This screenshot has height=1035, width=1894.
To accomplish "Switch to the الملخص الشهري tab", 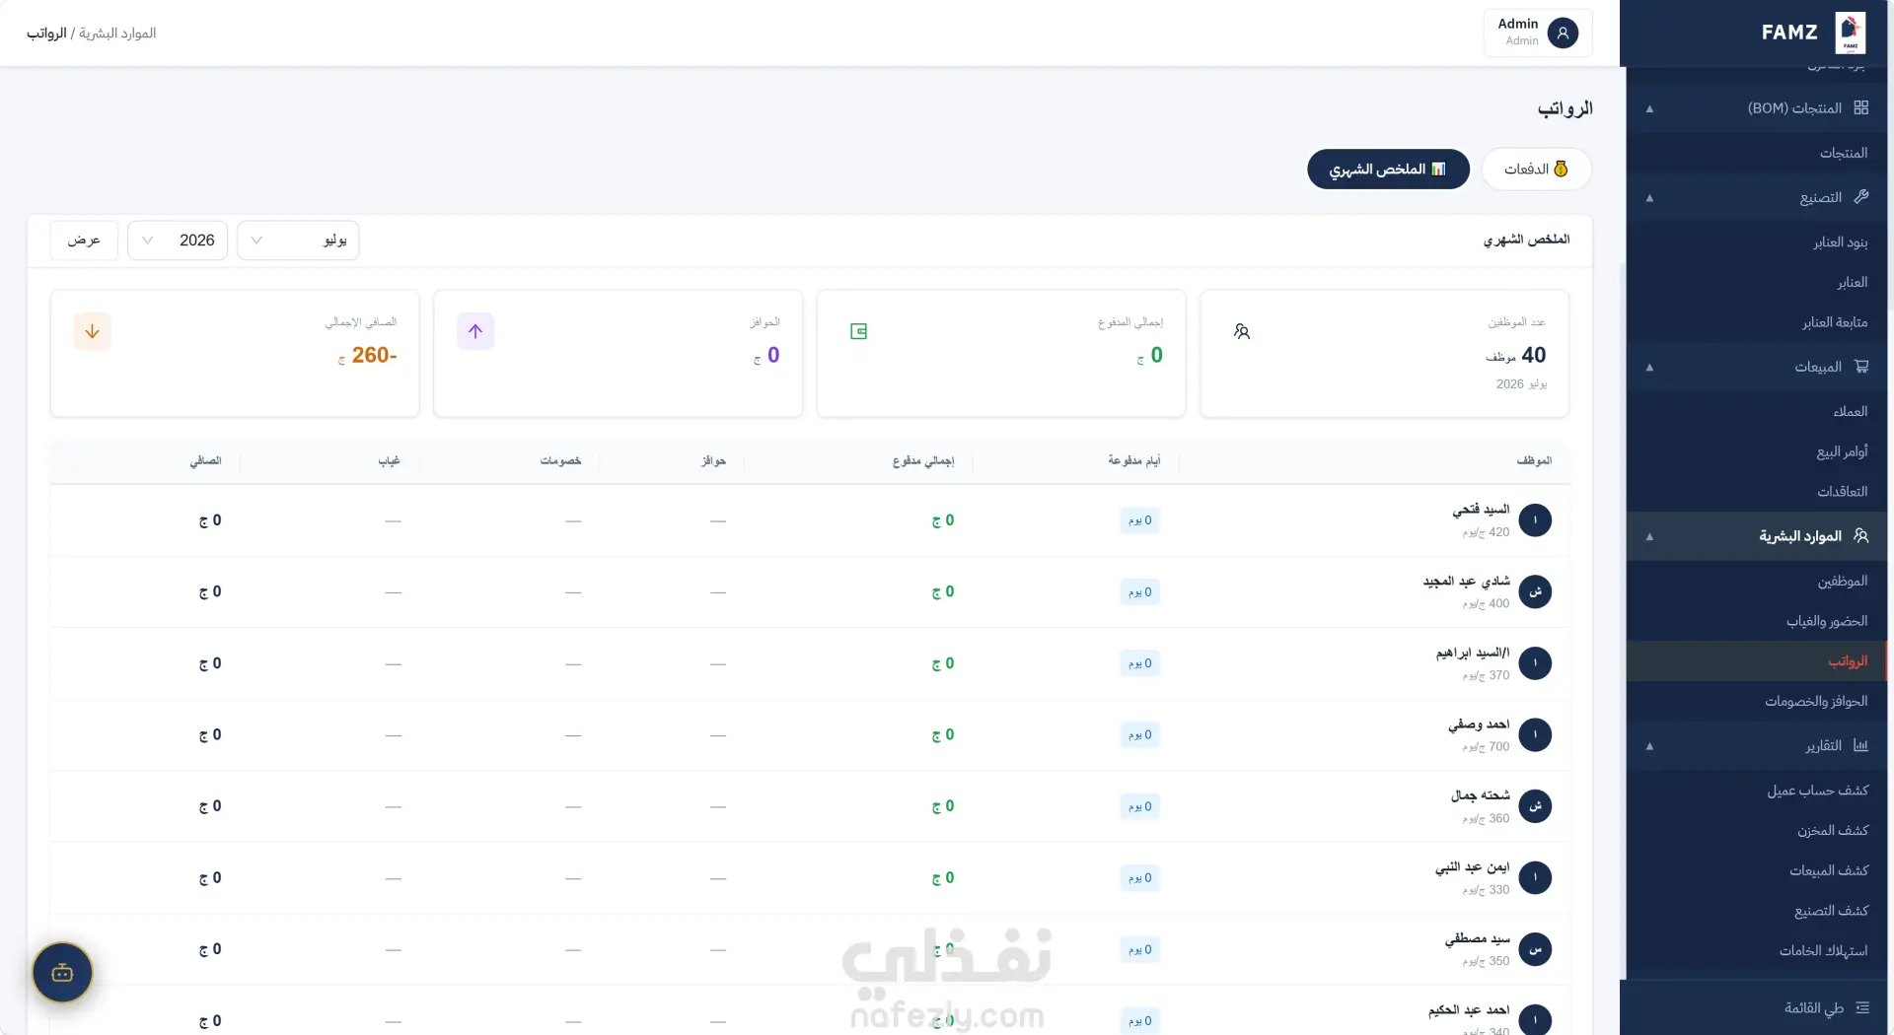I will [x=1388, y=170].
